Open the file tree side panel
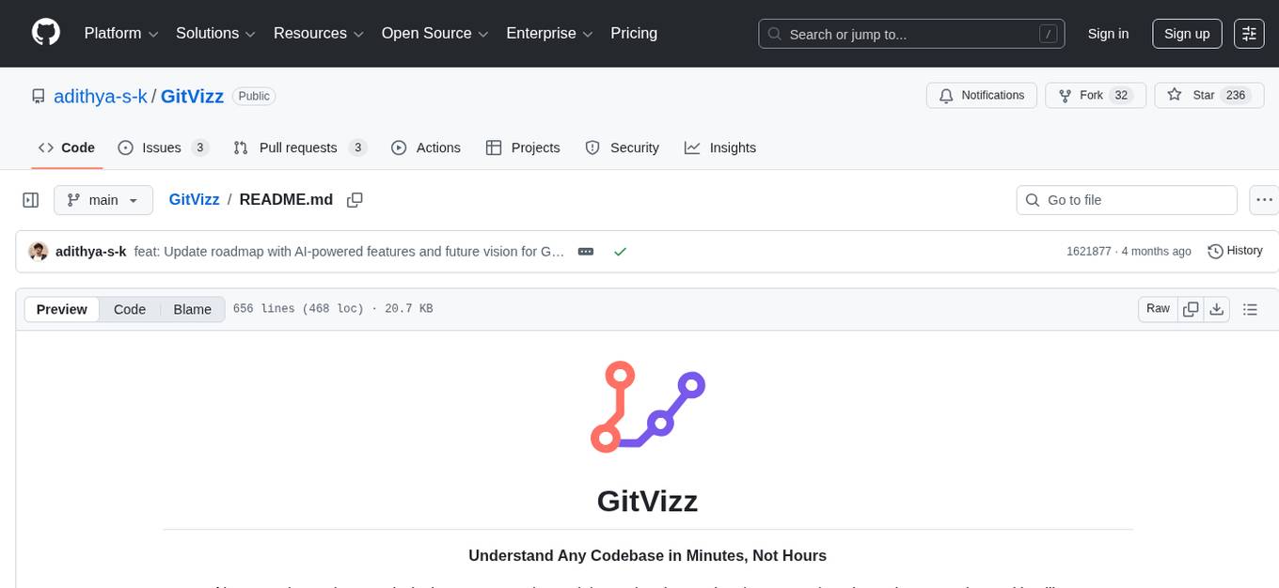 coord(30,199)
